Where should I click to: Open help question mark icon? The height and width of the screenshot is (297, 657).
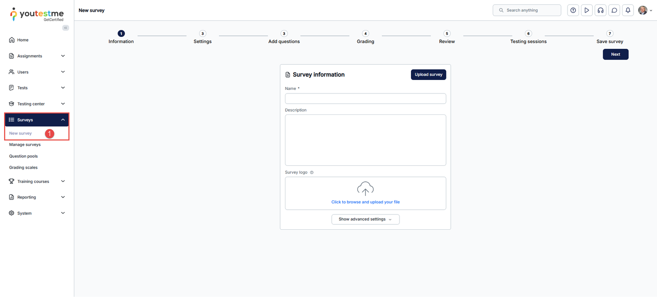573,10
